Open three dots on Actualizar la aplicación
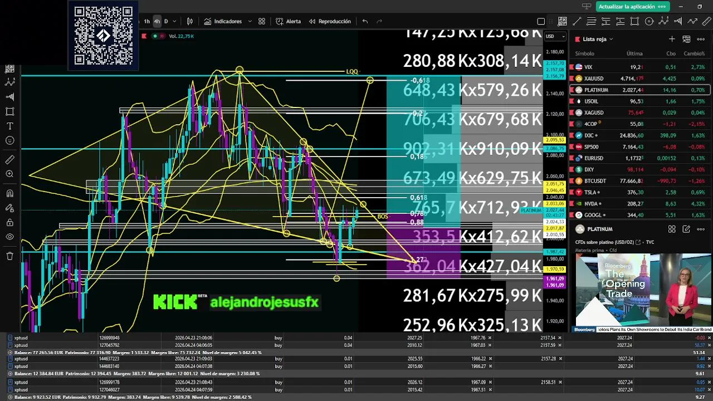Image resolution: width=713 pixels, height=401 pixels. click(x=662, y=6)
